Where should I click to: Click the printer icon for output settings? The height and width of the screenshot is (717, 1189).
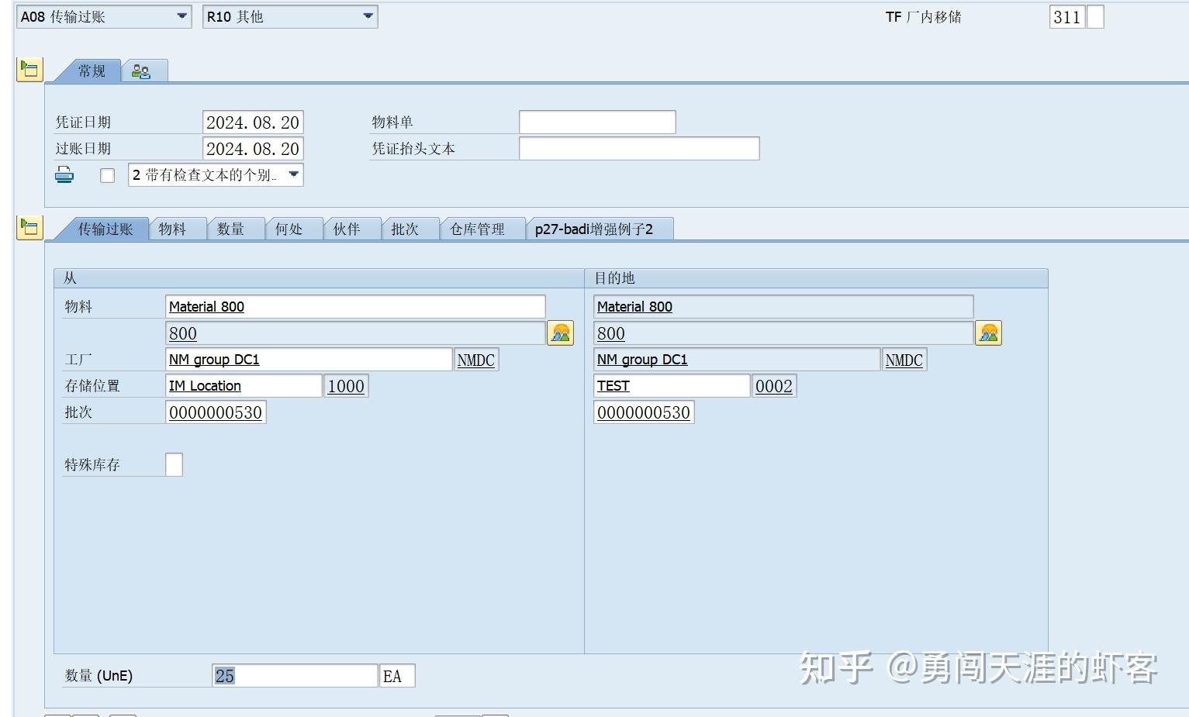64,174
